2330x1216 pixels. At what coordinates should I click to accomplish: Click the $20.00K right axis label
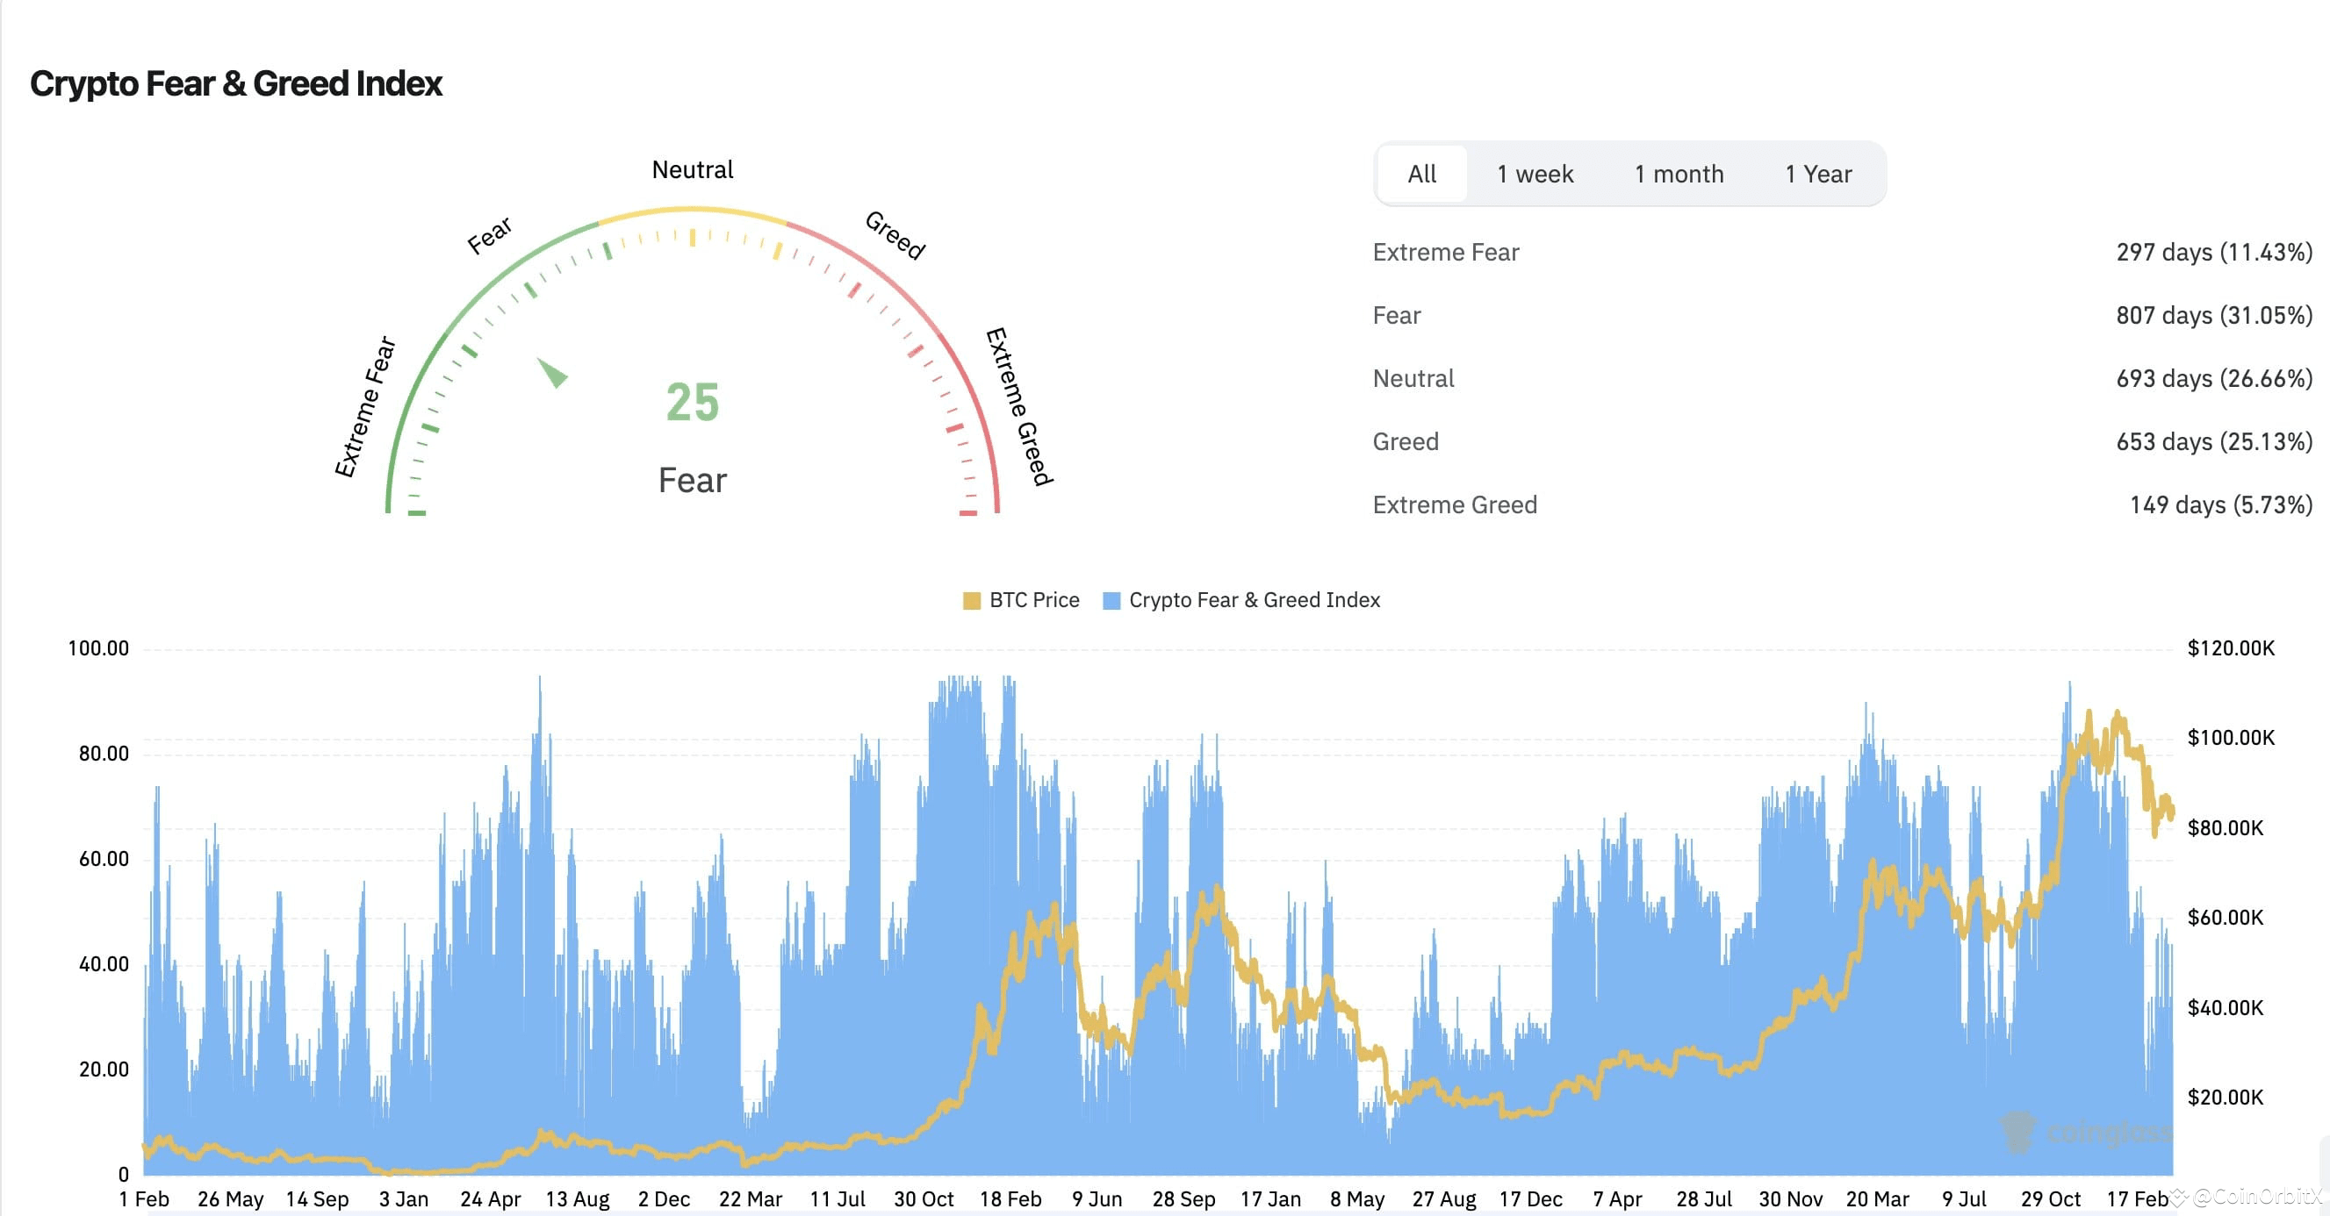(x=2225, y=1098)
